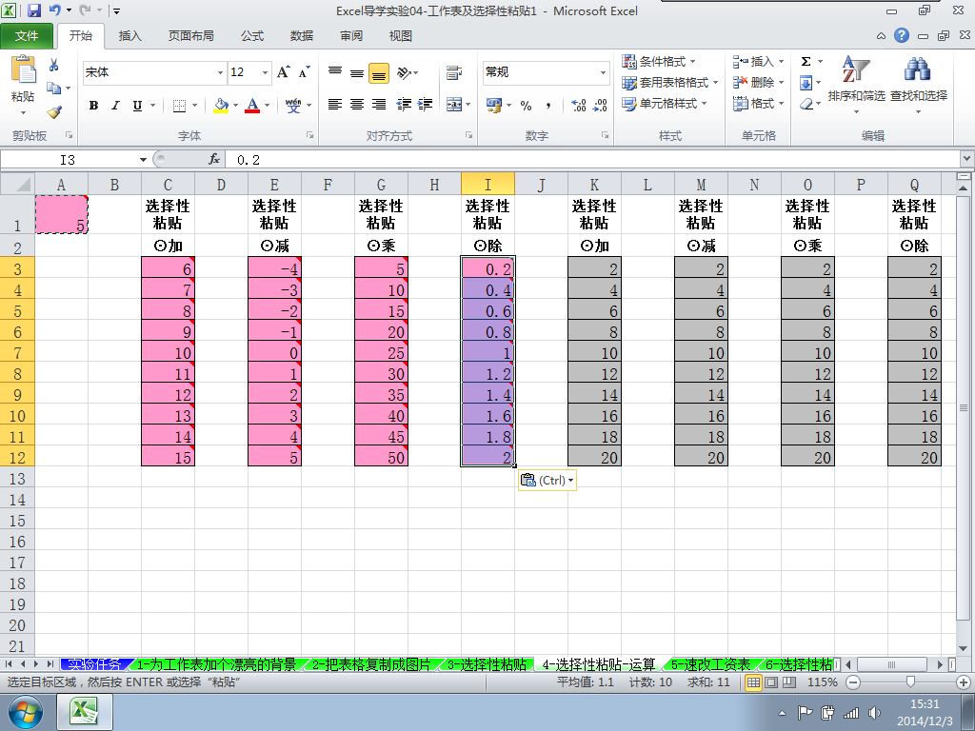Toggle top vertical alignment
Screen dimensions: 975x731
[x=335, y=72]
